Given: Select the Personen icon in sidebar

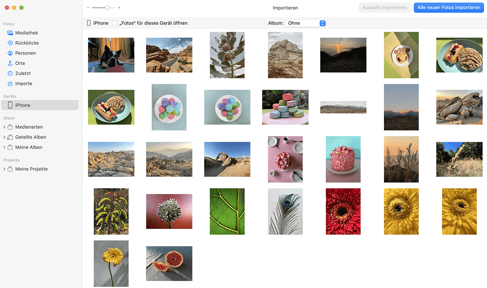Looking at the screenshot, I should 10,53.
